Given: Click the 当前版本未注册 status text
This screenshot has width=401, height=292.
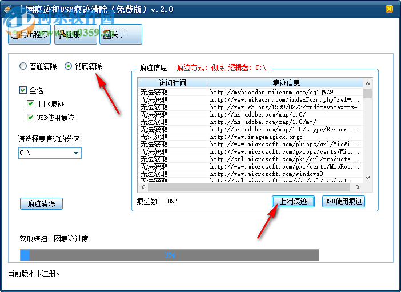Looking at the screenshot, I should click(34, 273).
